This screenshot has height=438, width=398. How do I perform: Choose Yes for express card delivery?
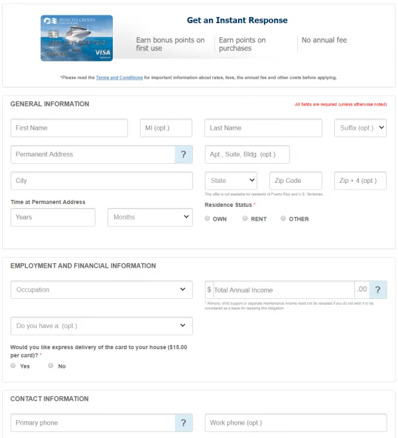(x=14, y=366)
